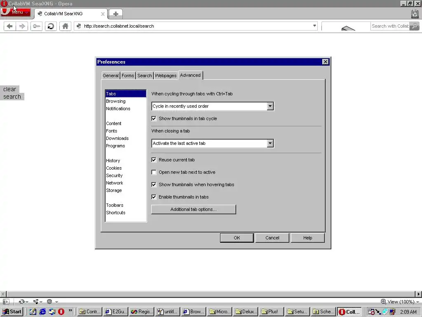Cancel the Preferences dialog
This screenshot has width=422, height=317.
tap(272, 238)
